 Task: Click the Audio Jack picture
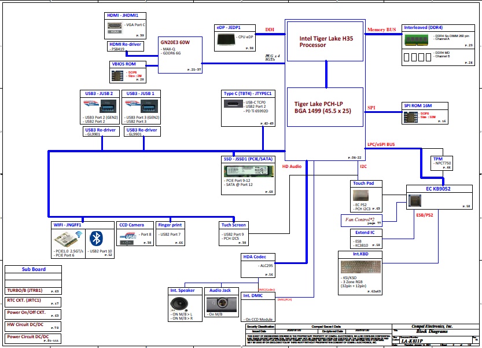[x=222, y=304]
